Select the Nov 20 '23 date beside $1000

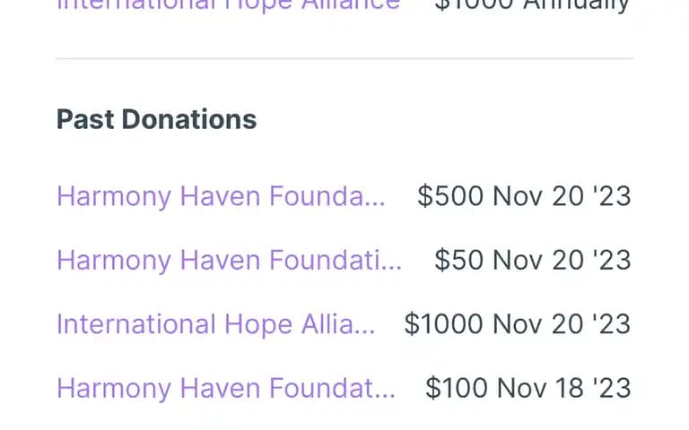coord(562,323)
